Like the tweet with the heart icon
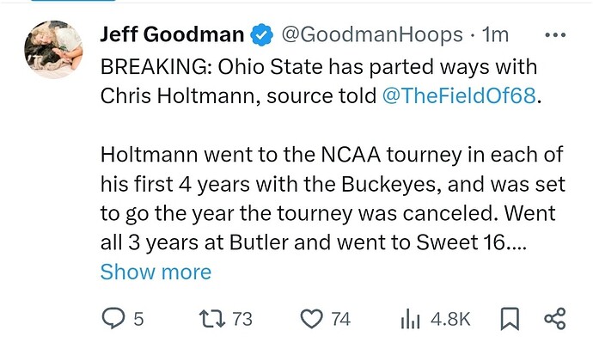Screen dimensions: 593x349 [309, 319]
